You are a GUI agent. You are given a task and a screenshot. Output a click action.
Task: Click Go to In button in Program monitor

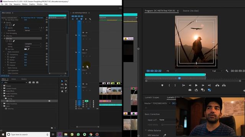[x=183, y=85]
